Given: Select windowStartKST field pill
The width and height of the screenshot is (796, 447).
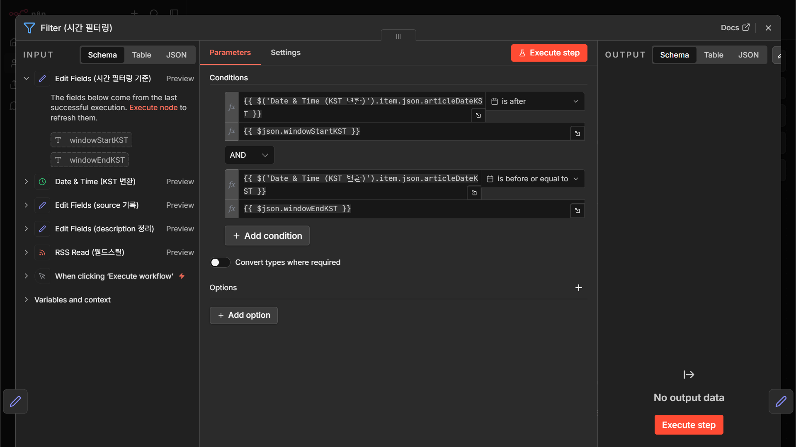Looking at the screenshot, I should (92, 140).
